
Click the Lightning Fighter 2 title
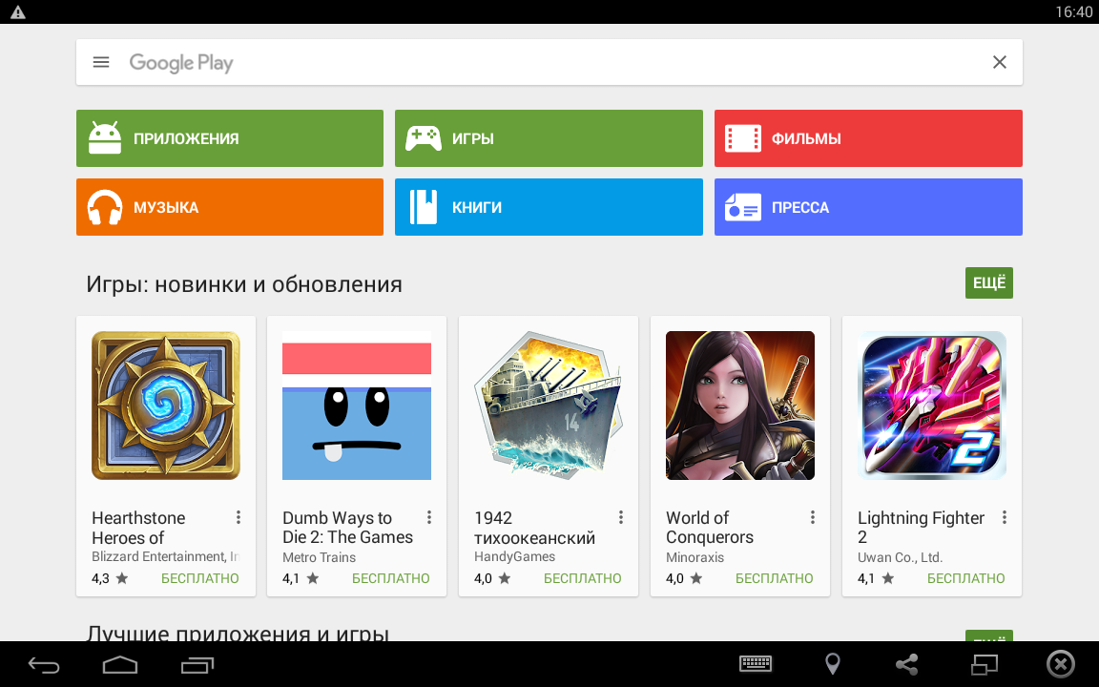[x=921, y=528]
